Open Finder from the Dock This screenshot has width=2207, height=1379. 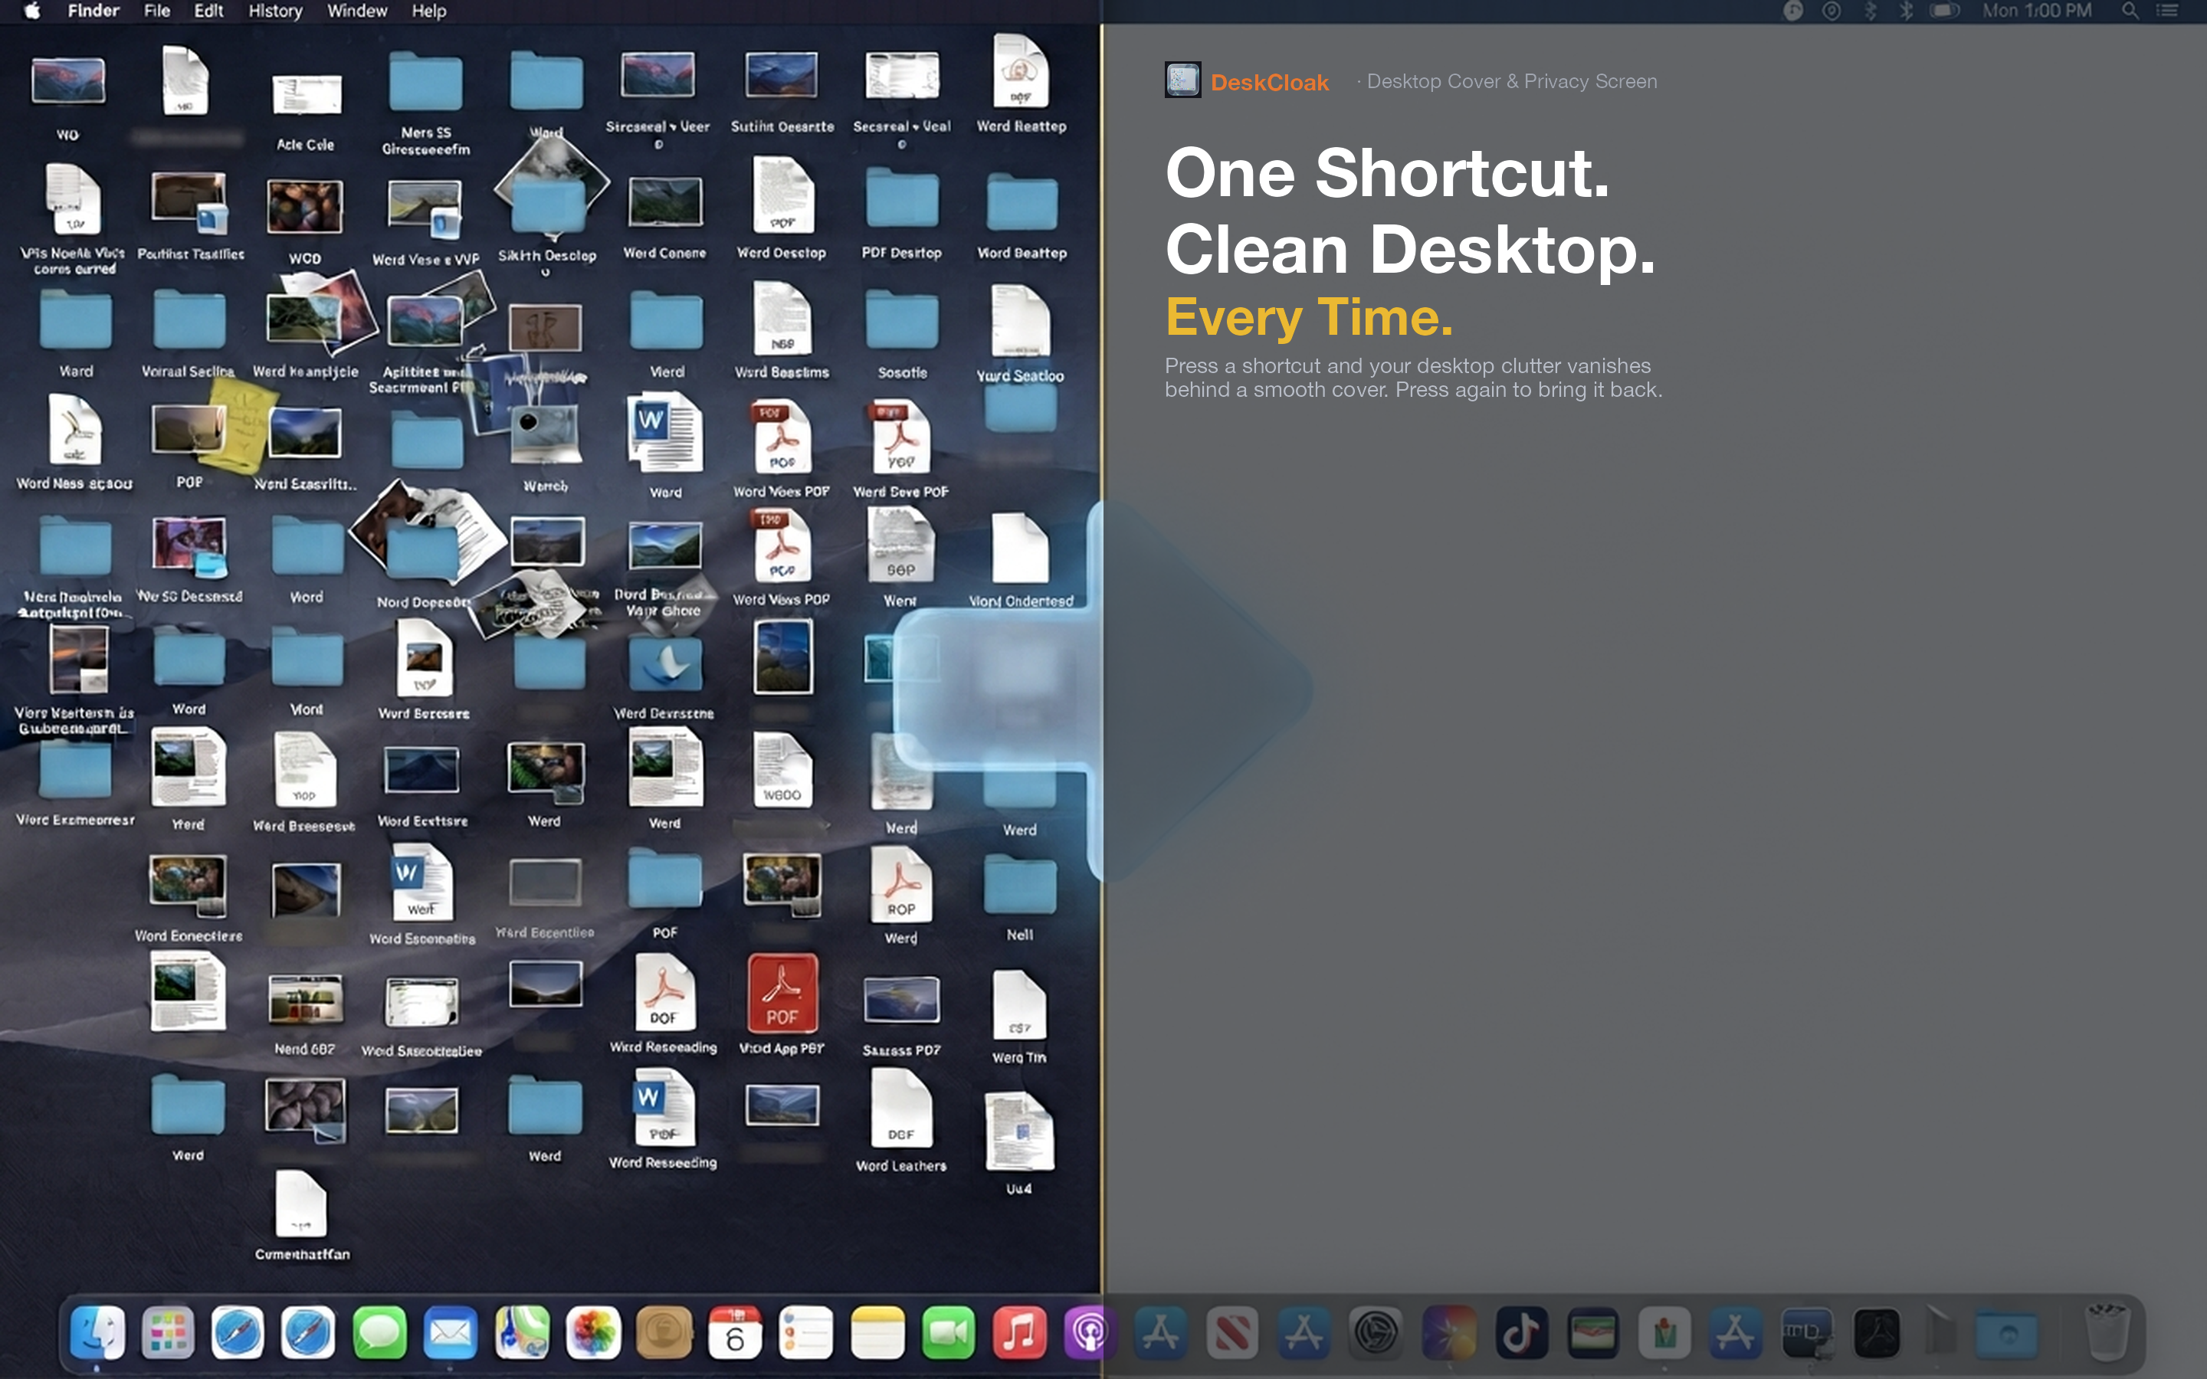(x=97, y=1332)
